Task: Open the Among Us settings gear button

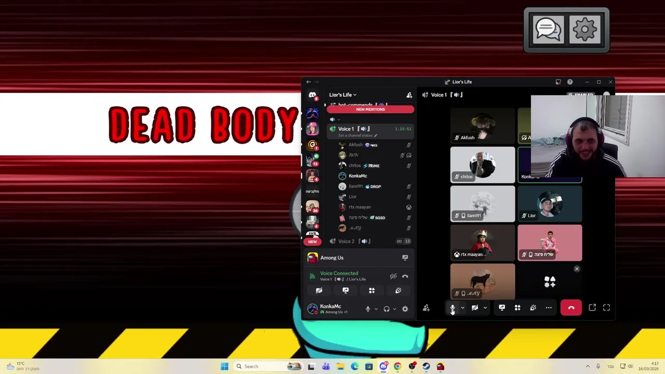Action: 585,29
